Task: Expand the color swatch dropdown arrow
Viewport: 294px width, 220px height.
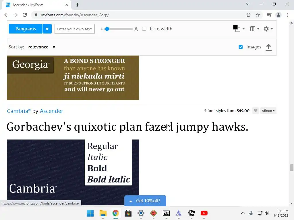Action: click(243, 29)
